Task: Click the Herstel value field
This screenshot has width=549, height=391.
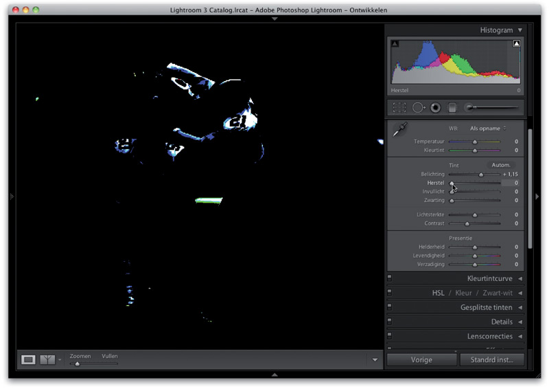Action: [x=511, y=183]
